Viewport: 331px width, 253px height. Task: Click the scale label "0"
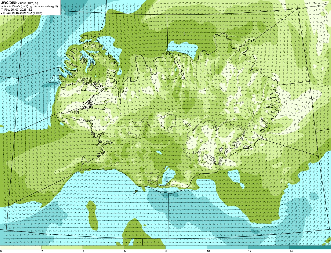pyautogui.click(x=1, y=251)
